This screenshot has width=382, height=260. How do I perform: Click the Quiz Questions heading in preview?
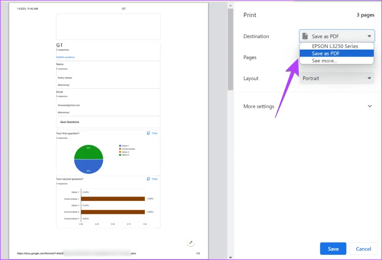coord(70,122)
